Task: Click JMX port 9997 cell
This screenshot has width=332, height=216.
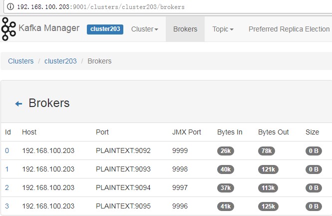Action: (180, 187)
